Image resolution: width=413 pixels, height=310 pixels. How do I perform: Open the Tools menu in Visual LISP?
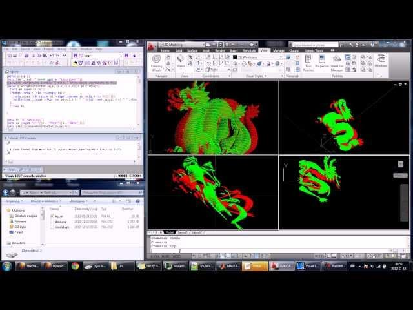tap(73, 49)
